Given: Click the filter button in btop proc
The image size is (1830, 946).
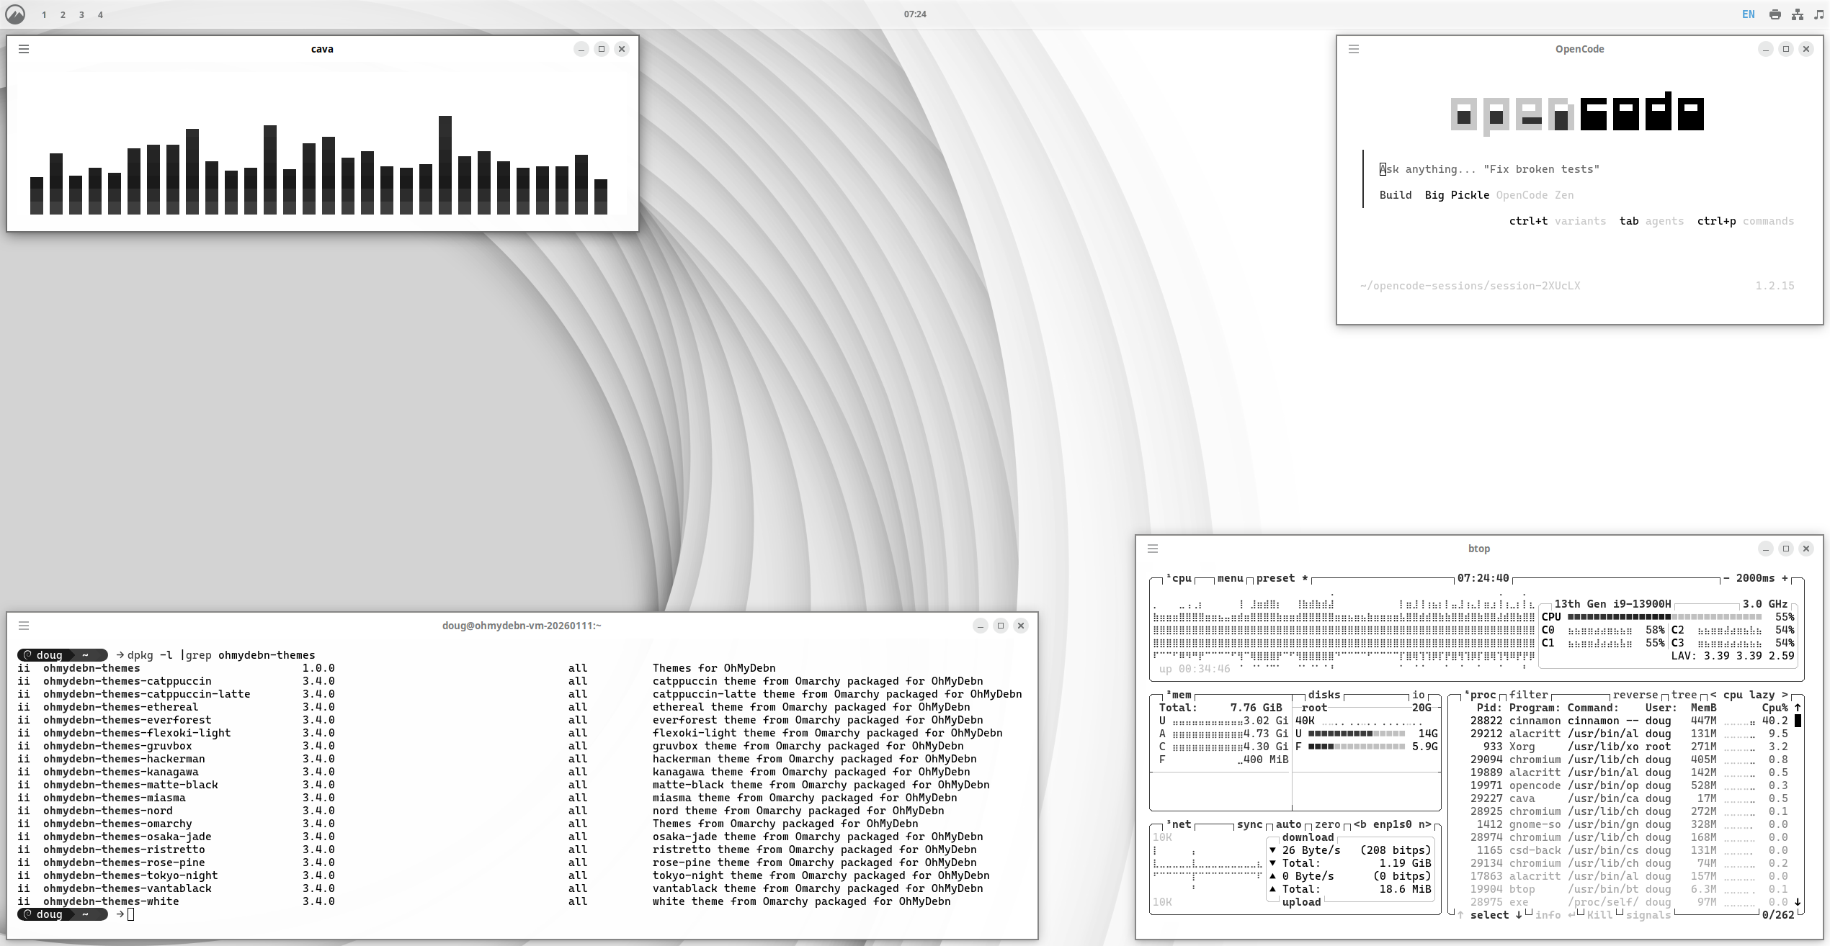Looking at the screenshot, I should pos(1528,695).
